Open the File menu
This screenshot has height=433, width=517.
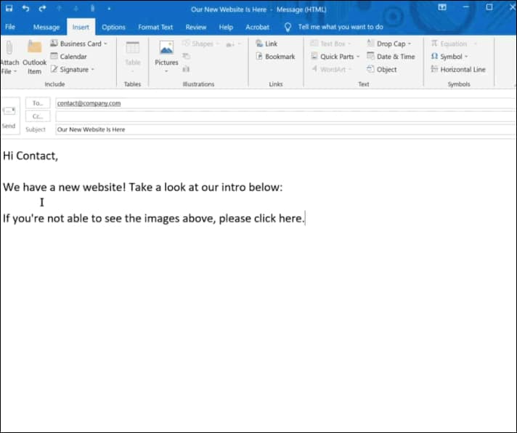click(10, 27)
